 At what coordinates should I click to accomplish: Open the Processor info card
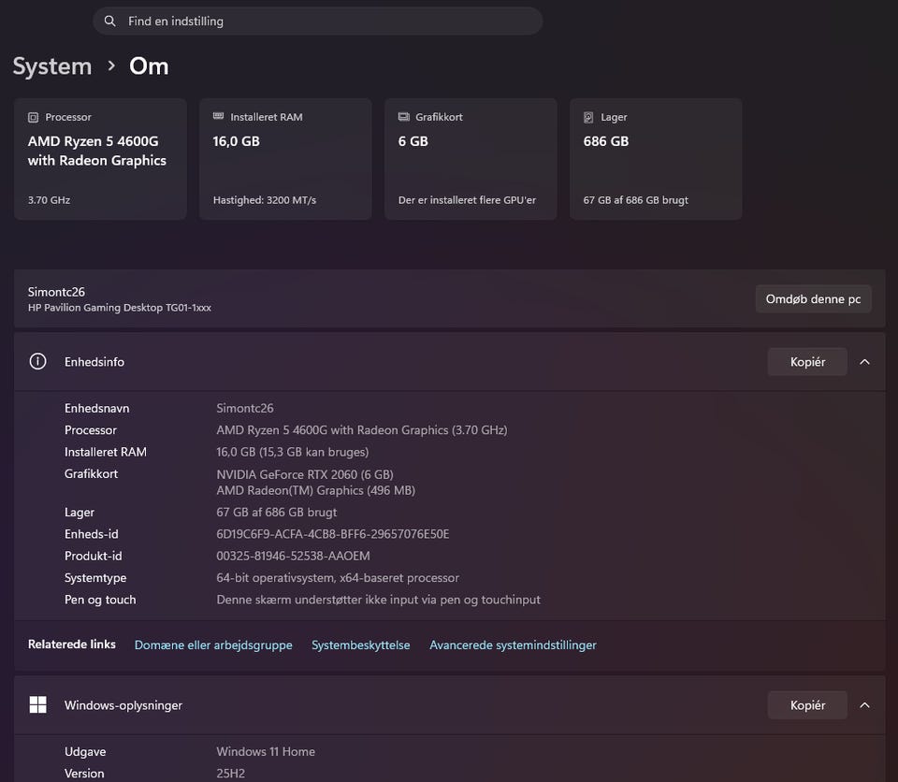click(100, 159)
